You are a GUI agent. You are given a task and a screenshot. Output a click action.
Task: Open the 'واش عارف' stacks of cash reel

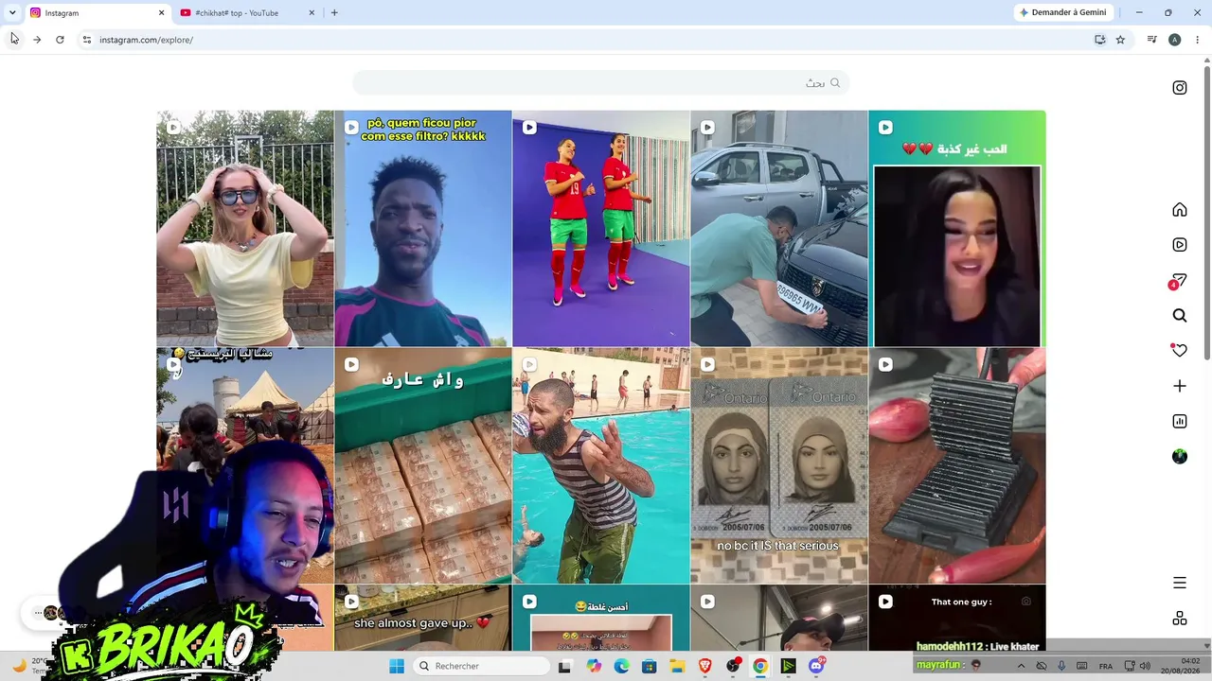(x=423, y=465)
